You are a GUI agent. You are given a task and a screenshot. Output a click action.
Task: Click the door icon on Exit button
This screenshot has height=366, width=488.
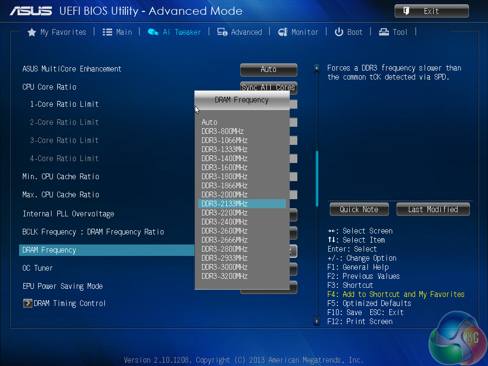(x=406, y=11)
